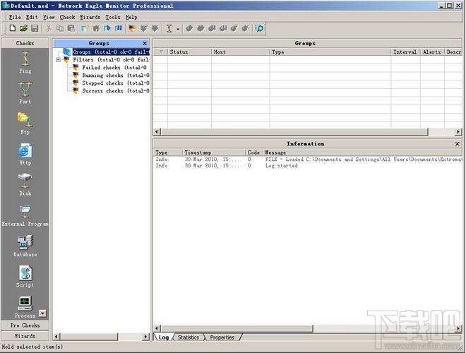This screenshot has width=466, height=353.
Task: Select the Script check icon
Action: 25,277
